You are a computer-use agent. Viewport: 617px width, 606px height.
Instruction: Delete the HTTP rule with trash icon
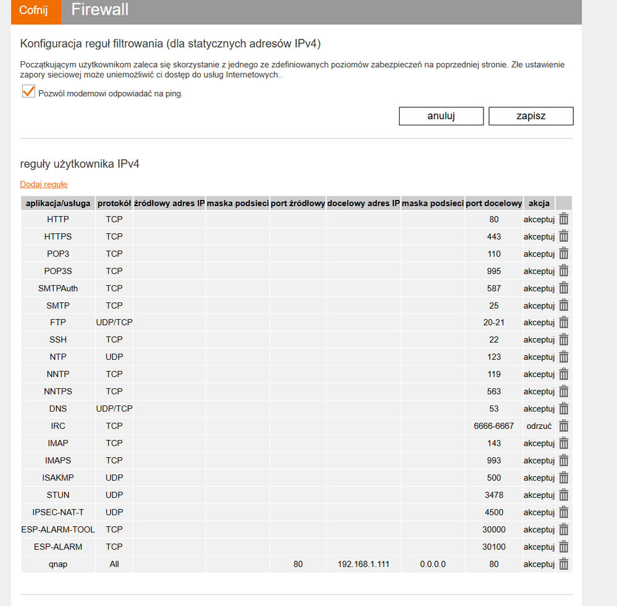pyautogui.click(x=563, y=219)
